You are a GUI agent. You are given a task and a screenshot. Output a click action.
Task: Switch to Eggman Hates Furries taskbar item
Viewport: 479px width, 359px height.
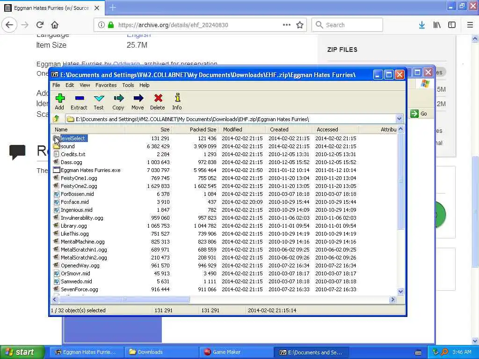tap(87, 352)
